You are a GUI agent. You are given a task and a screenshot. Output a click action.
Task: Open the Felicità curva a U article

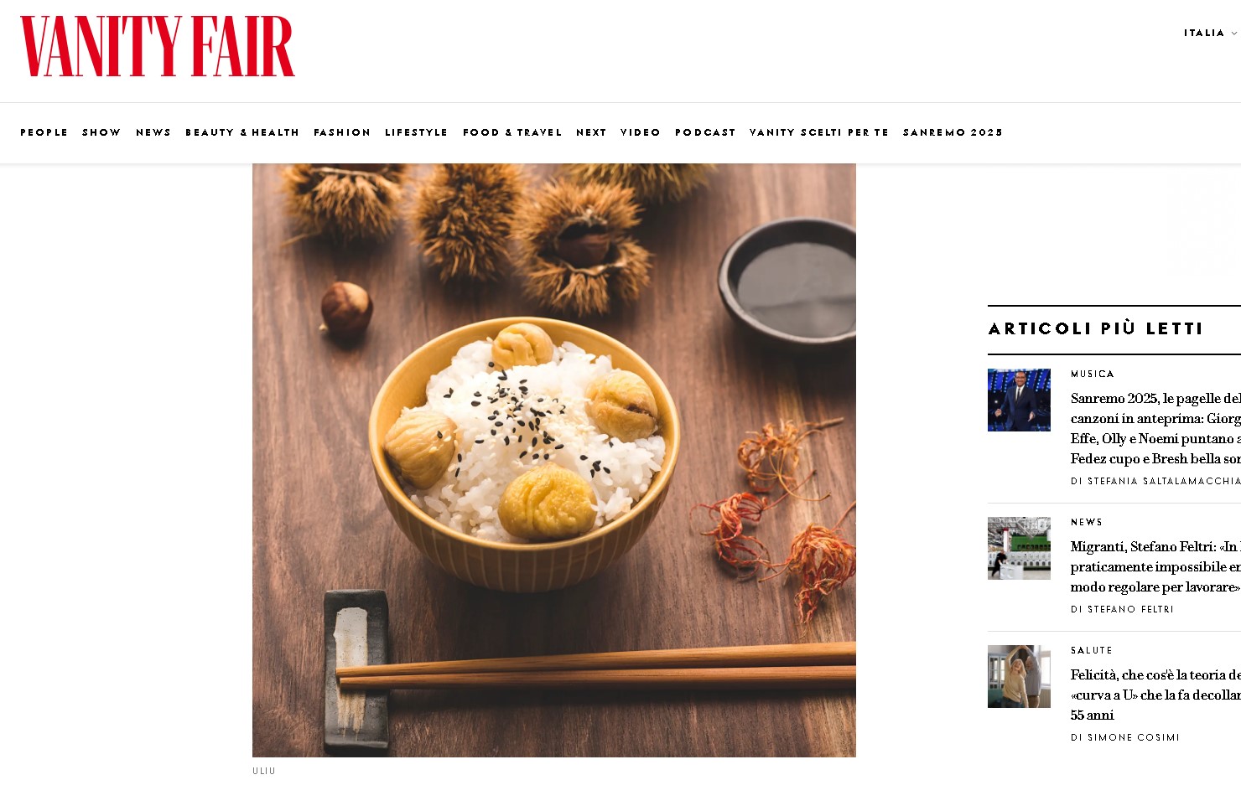click(x=1155, y=695)
